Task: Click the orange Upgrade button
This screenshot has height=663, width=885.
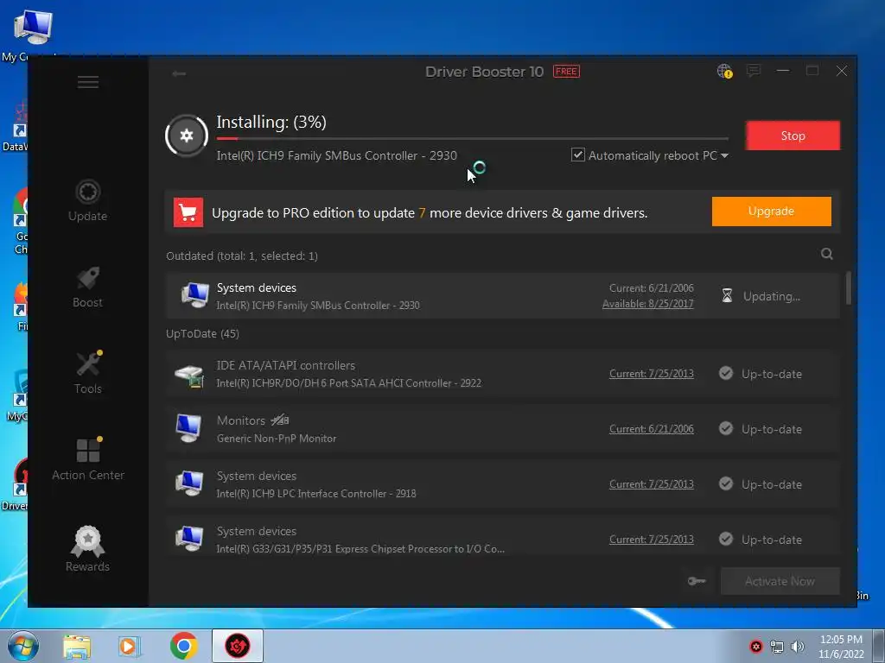Action: coord(772,212)
